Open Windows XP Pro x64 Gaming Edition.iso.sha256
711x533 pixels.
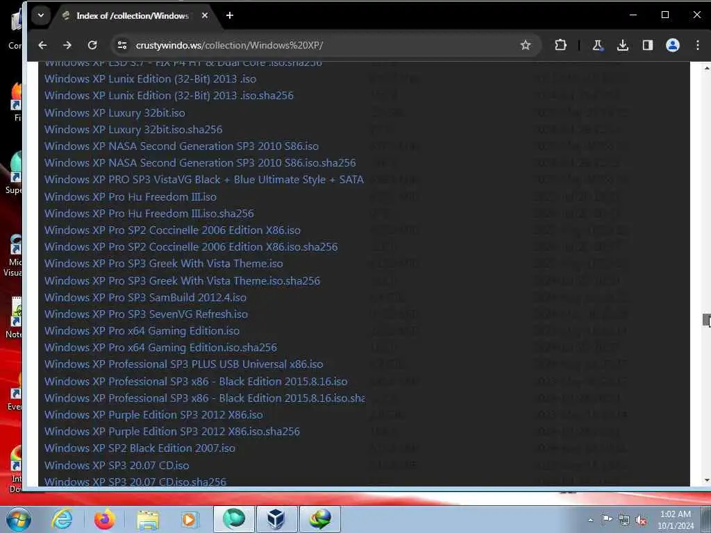[x=160, y=348]
